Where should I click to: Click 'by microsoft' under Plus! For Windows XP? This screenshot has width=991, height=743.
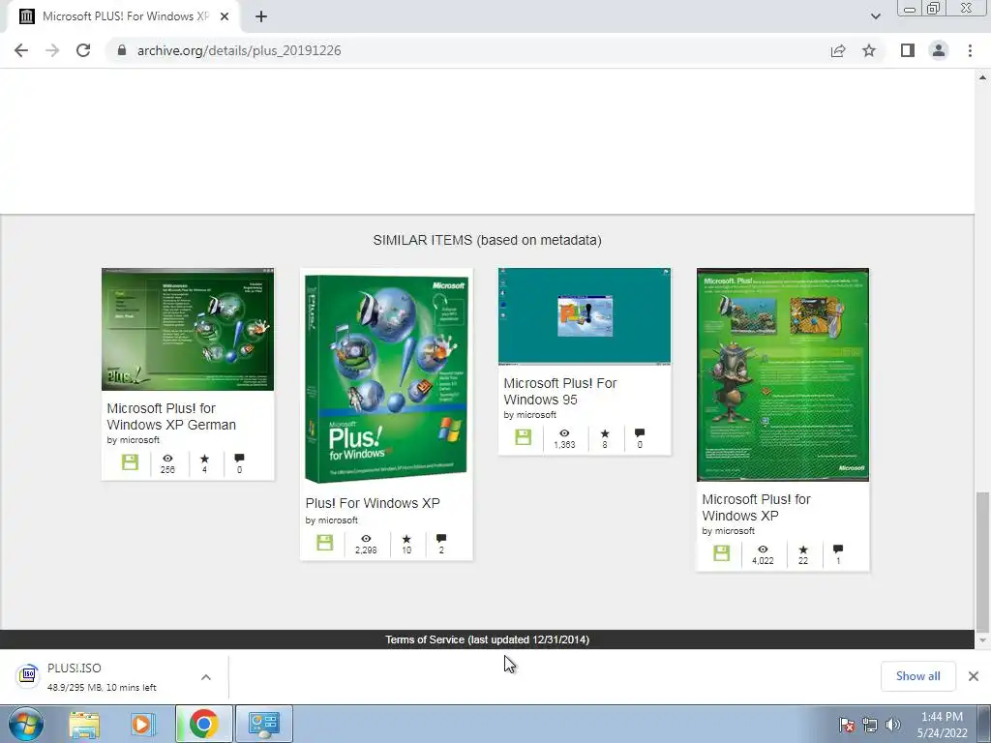(331, 520)
